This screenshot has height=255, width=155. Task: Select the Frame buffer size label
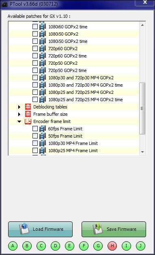50,114
